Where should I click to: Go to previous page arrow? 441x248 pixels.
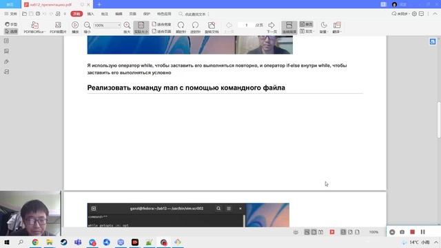pyautogui.click(x=229, y=28)
